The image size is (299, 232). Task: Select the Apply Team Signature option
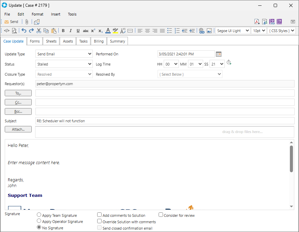39,215
